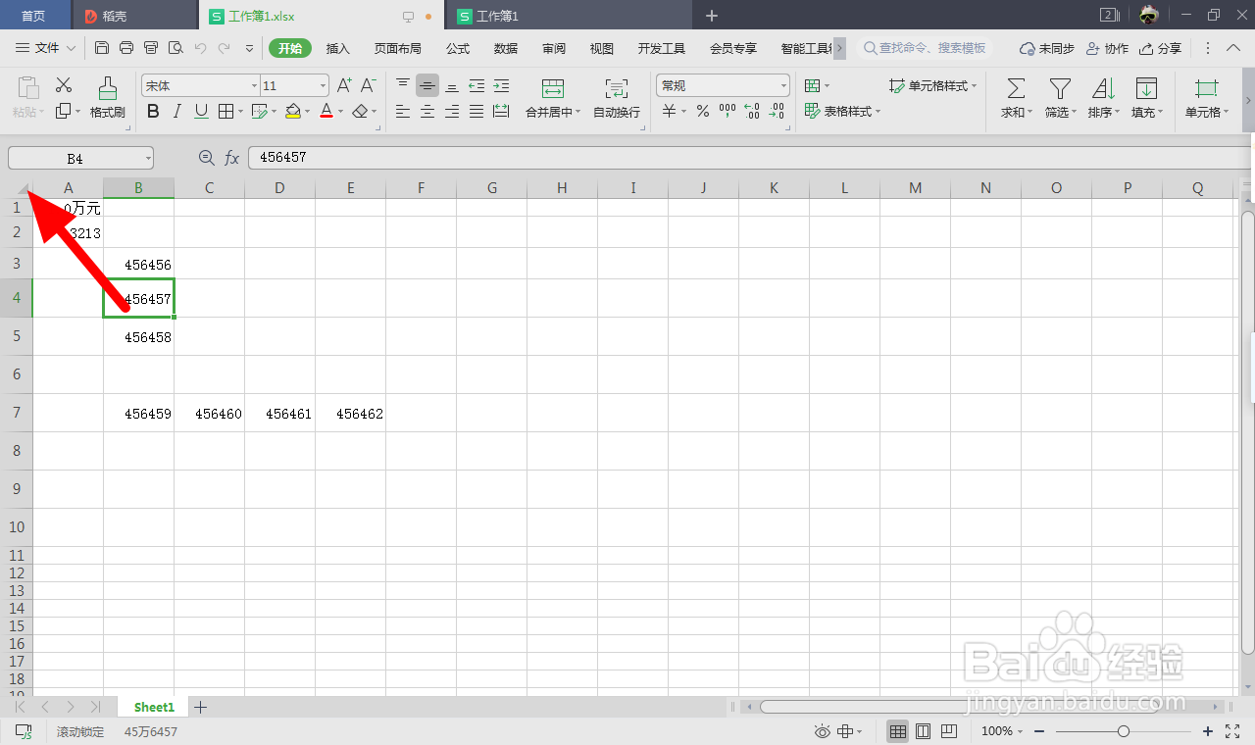
Task: Click the fx insert function icon
Action: [x=232, y=158]
